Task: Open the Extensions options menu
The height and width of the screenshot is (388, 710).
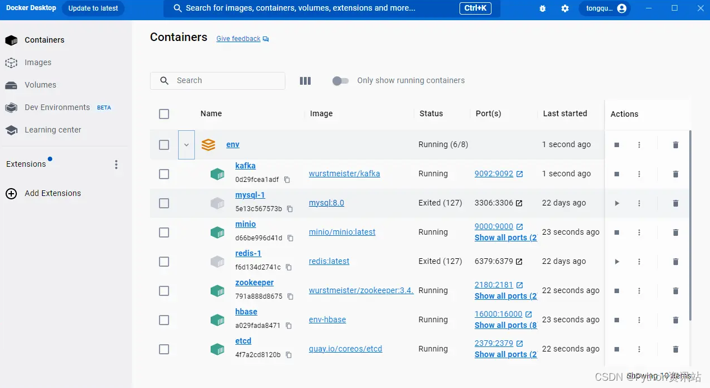Action: point(116,165)
